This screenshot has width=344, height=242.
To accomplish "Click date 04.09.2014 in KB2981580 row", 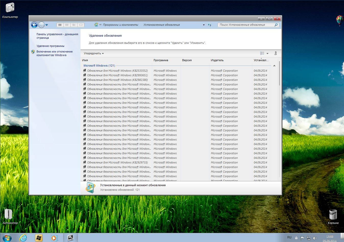I will coord(260,80).
